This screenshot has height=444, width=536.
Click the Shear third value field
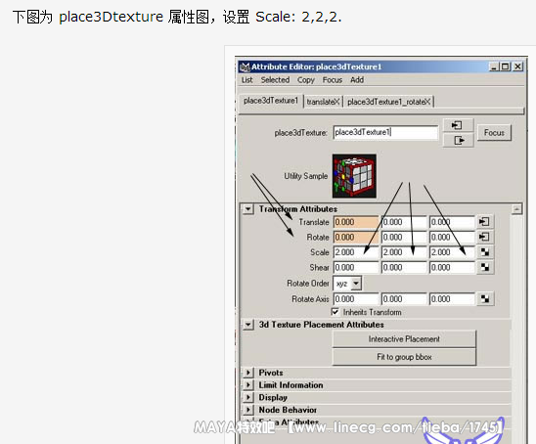click(452, 267)
